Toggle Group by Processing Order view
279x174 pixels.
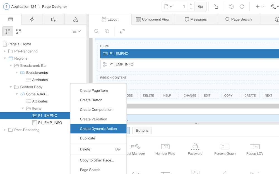click(8, 31)
